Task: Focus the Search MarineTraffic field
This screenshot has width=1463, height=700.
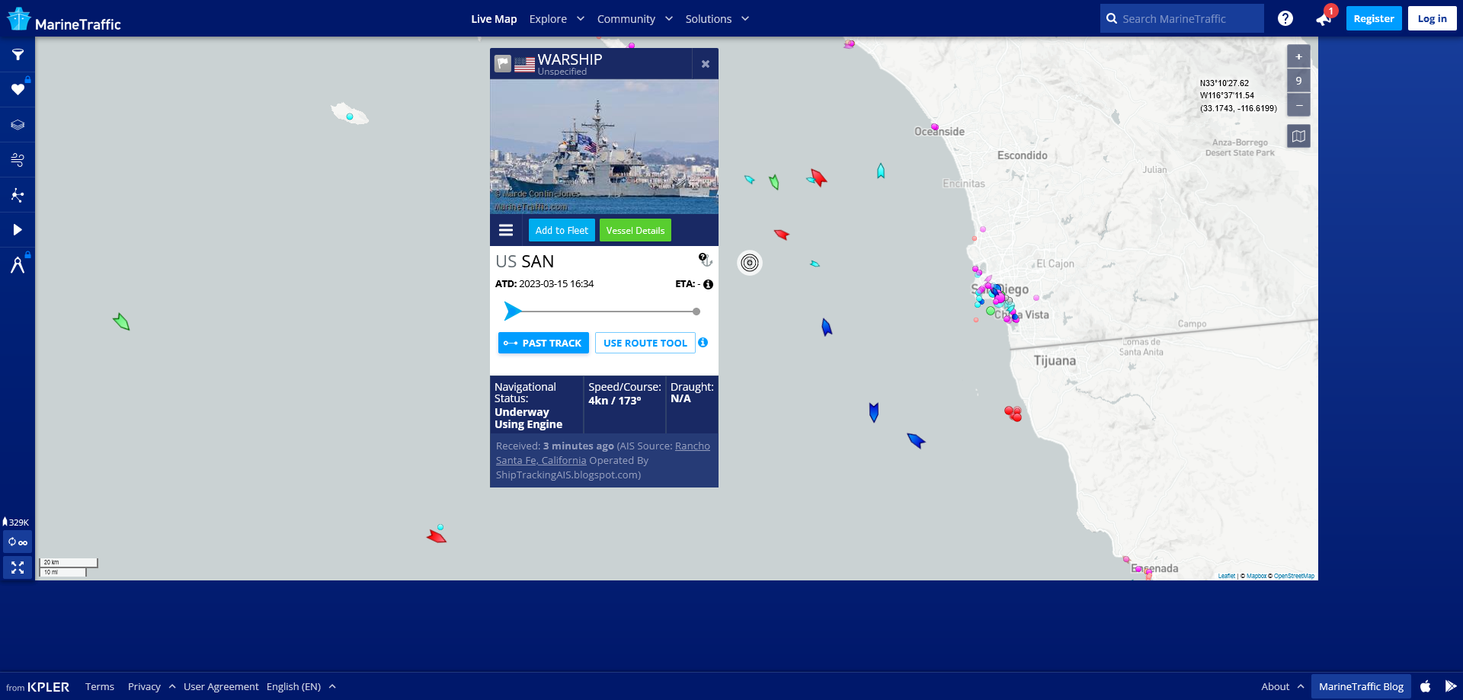Action: (1182, 18)
